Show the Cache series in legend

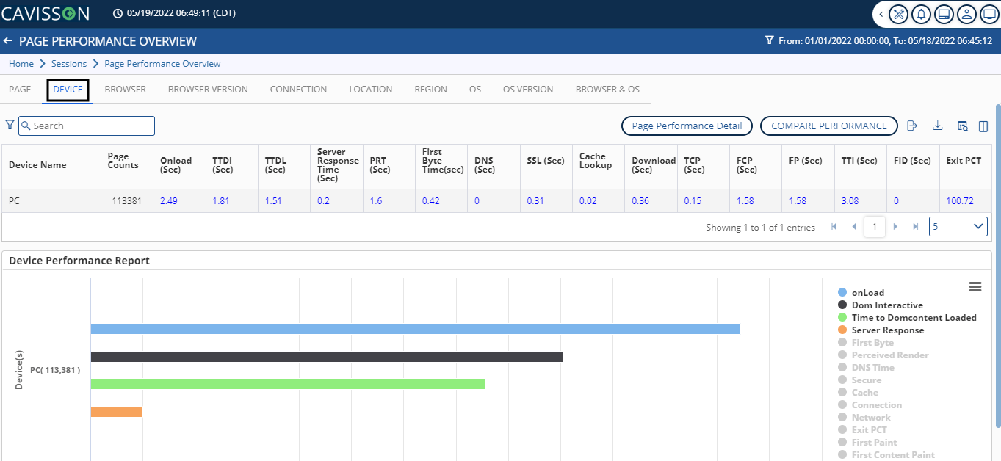(858, 393)
